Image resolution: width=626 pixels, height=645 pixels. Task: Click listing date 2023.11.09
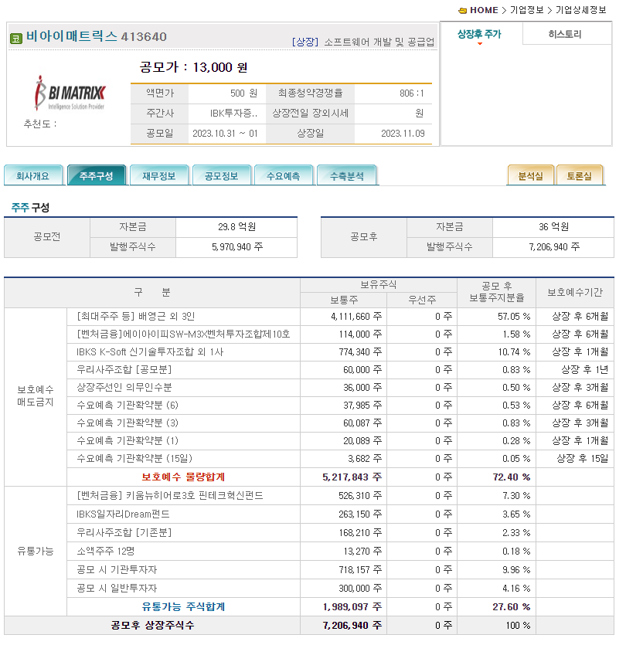403,134
